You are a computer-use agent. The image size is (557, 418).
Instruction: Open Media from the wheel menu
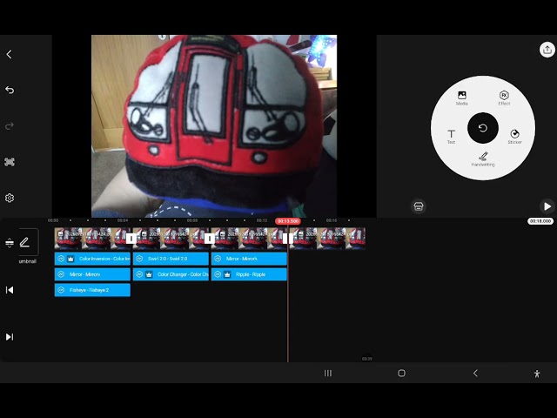coord(462,98)
